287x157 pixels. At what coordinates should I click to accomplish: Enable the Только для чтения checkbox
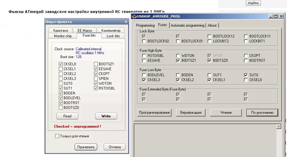pyautogui.click(x=57, y=136)
